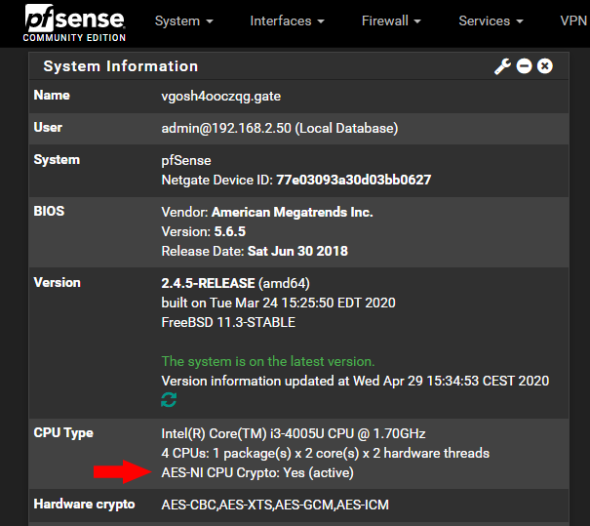Open the Interfaces menu
The height and width of the screenshot is (526, 590).
click(287, 21)
